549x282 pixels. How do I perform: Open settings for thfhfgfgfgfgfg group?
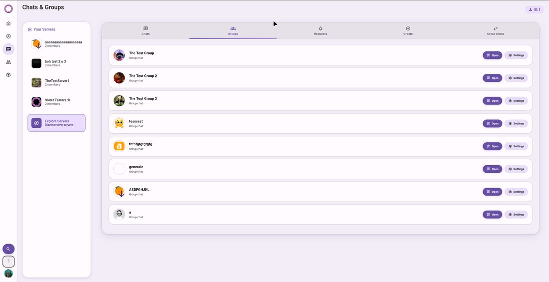(516, 146)
